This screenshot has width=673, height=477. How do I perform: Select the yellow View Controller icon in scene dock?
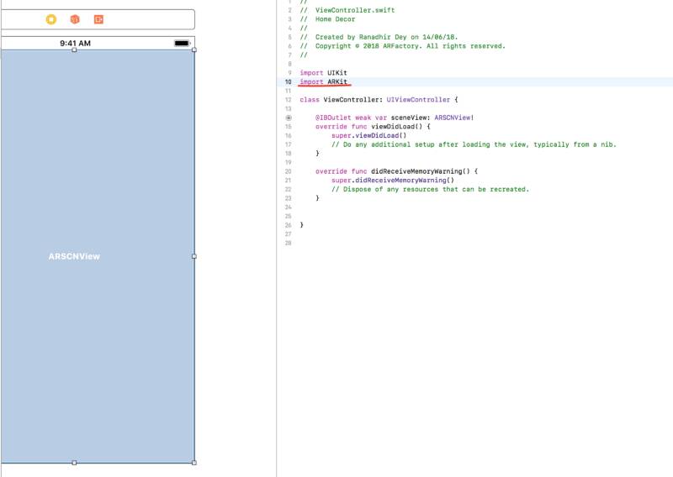(x=51, y=19)
